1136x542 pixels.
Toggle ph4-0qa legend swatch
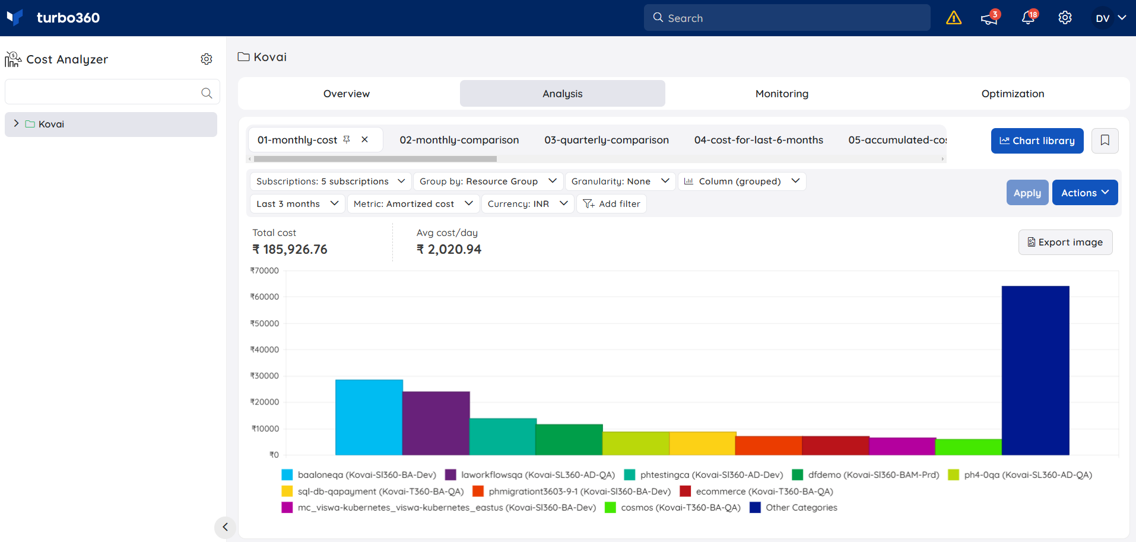[x=954, y=474]
